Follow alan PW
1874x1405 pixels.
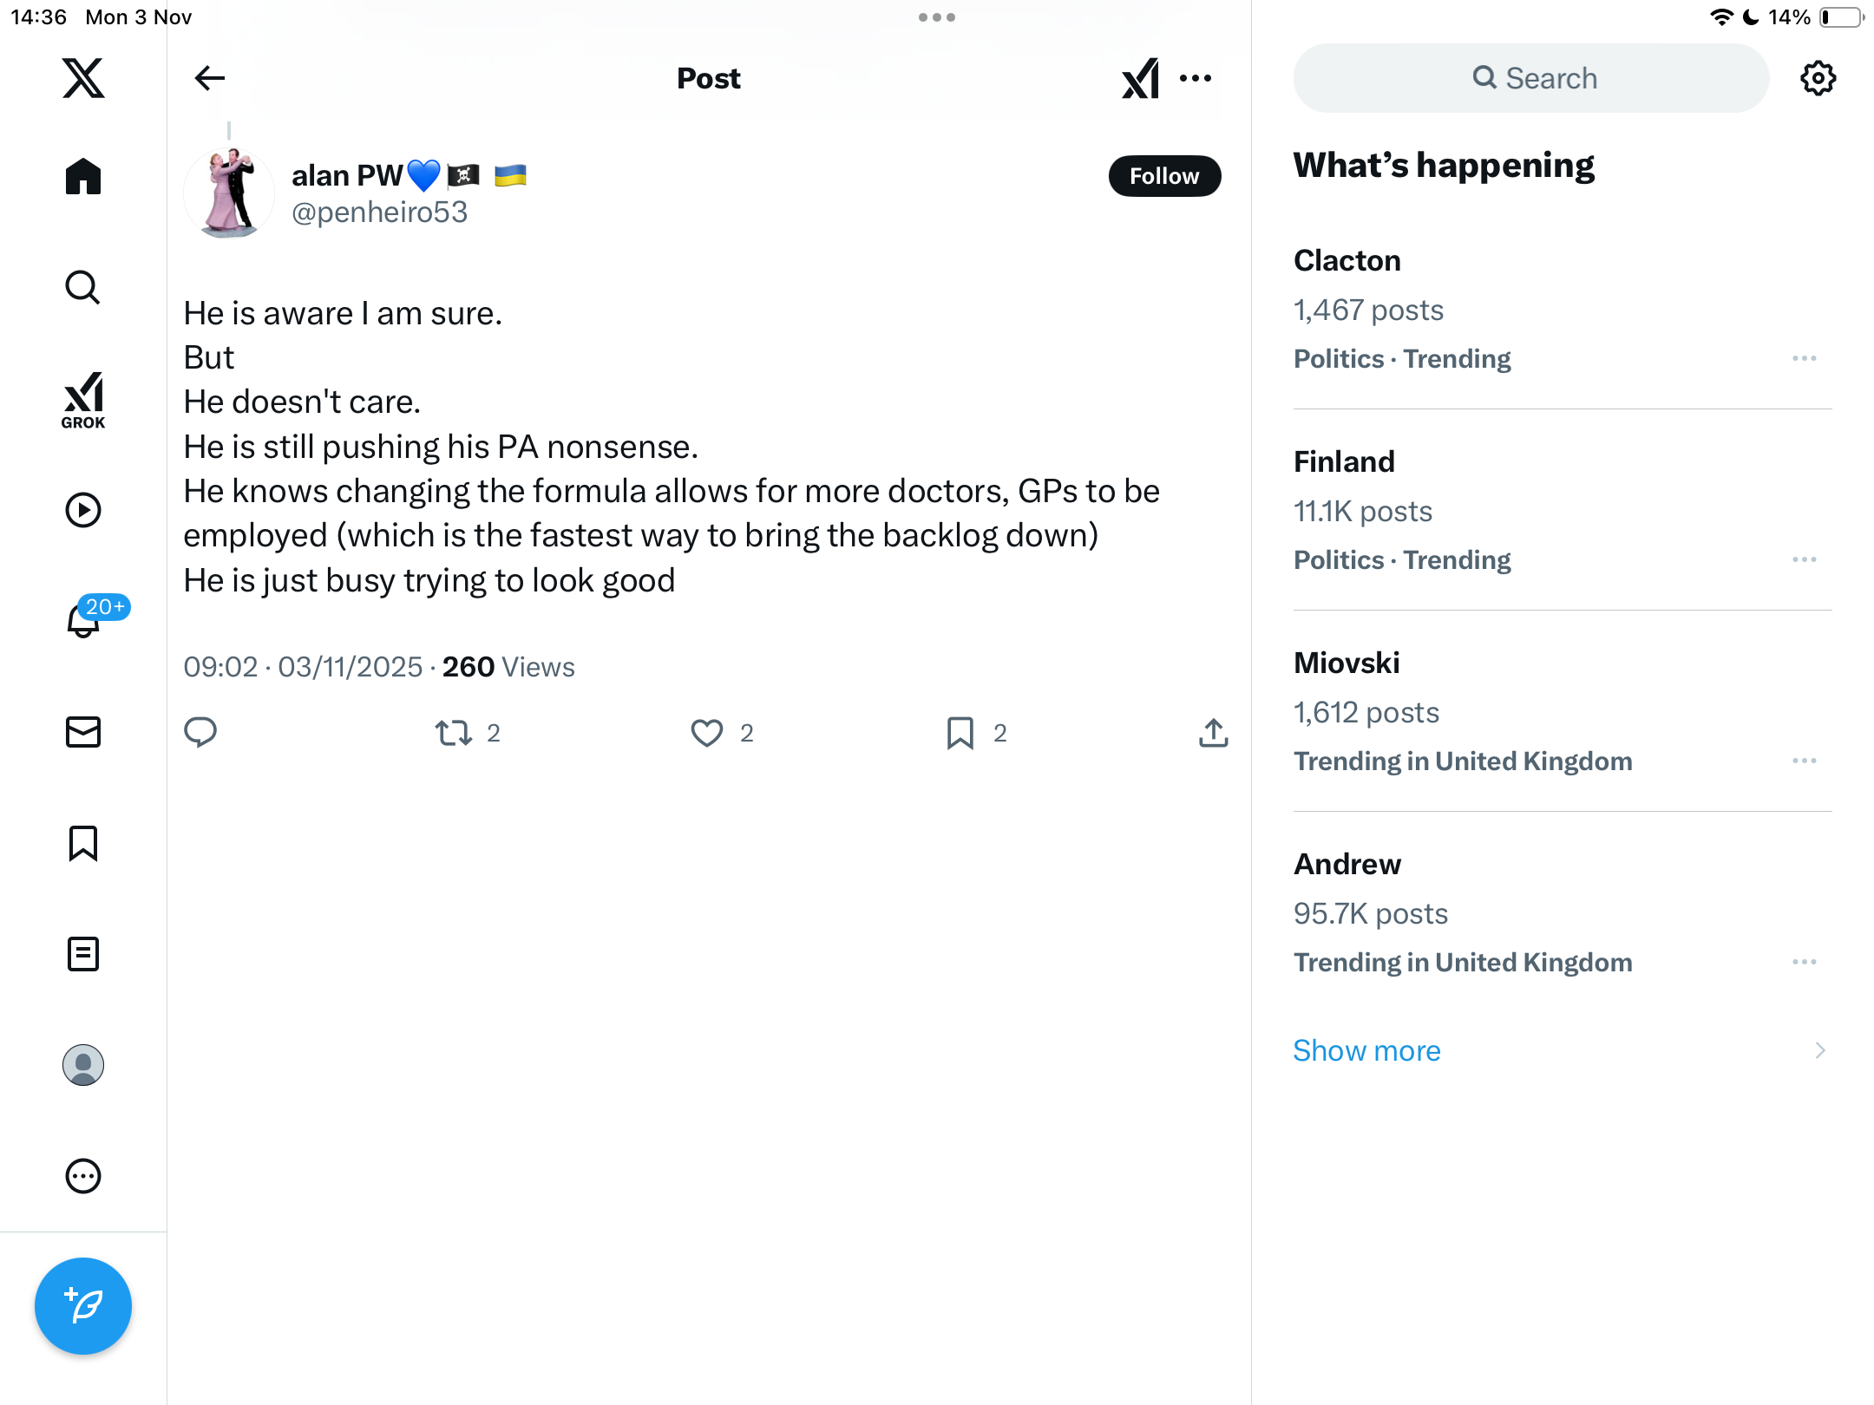click(1164, 176)
